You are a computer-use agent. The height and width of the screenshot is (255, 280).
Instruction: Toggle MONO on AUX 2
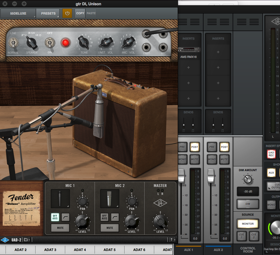click(x=212, y=159)
